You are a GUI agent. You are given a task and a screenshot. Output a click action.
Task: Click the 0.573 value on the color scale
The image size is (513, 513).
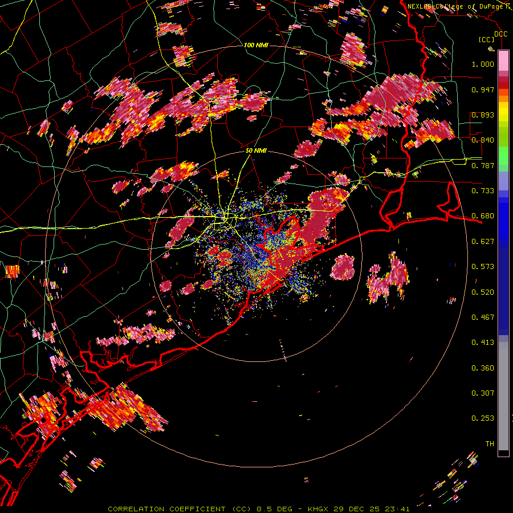coord(483,266)
